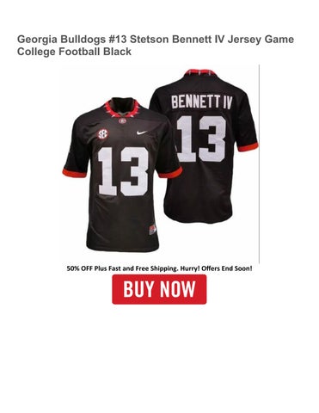Click the red right sleeve cuff on front jersey
319x413 pixels.
[x=170, y=173]
